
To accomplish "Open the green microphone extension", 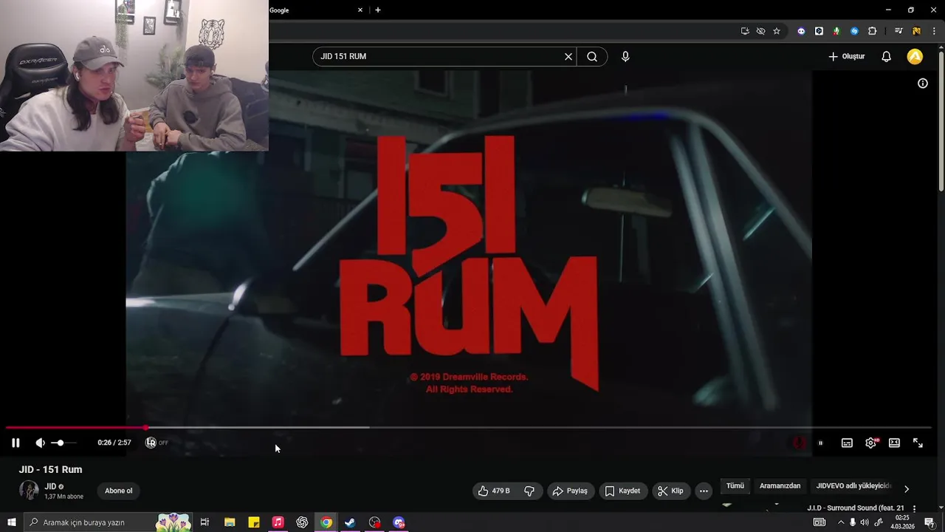I will click(836, 31).
